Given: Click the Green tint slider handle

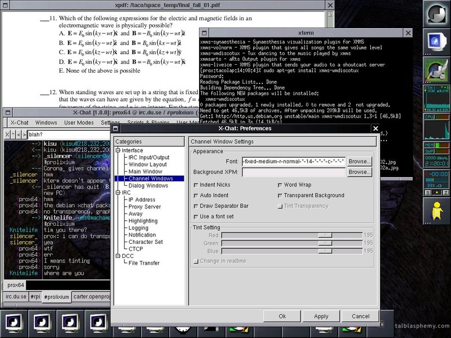Looking at the screenshot, I should click(325, 243).
